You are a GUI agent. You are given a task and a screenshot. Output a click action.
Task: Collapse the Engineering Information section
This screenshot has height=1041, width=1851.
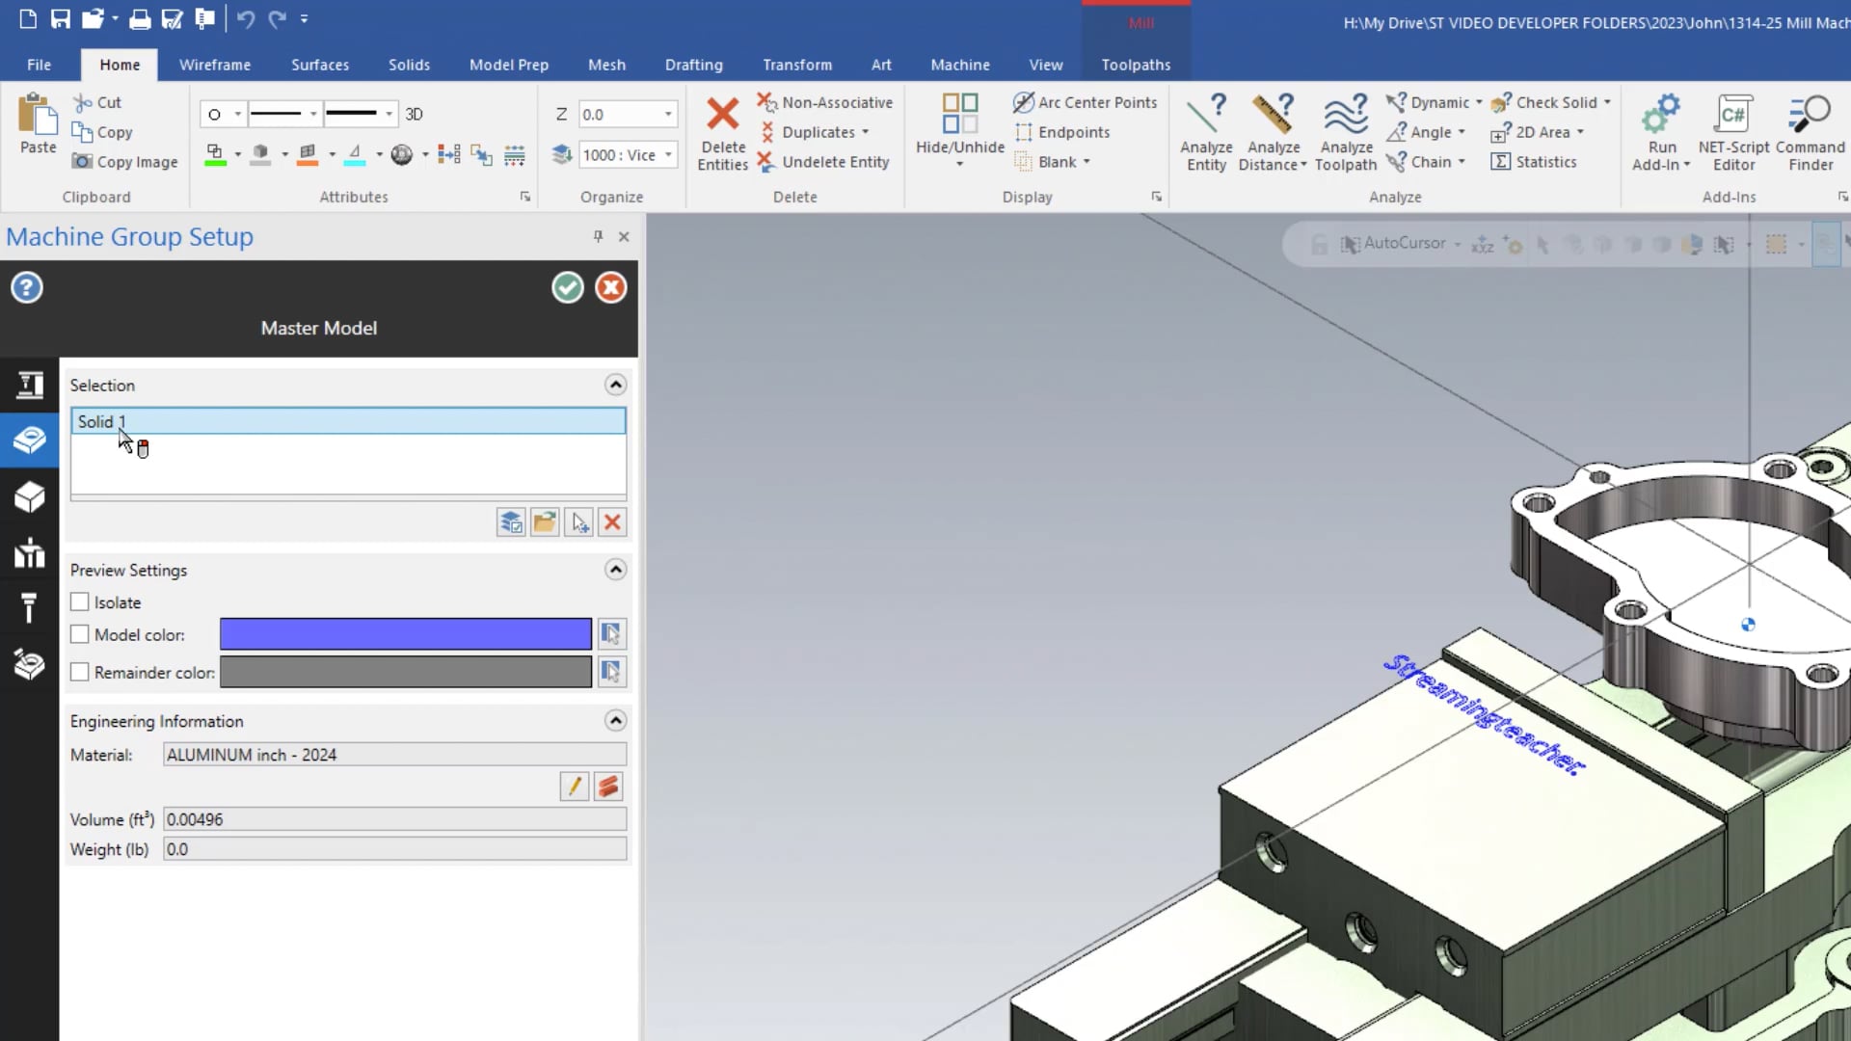[x=617, y=721]
